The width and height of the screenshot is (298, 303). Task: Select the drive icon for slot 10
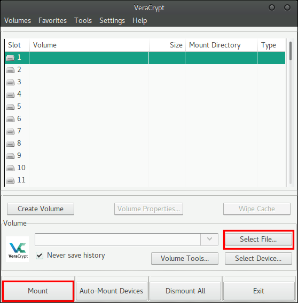click(x=10, y=168)
